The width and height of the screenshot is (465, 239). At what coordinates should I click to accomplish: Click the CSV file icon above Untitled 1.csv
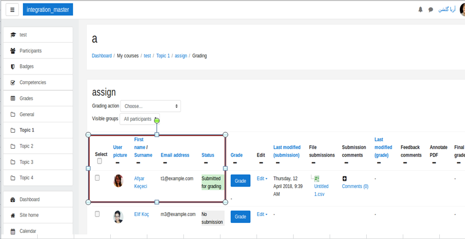tap(316, 178)
